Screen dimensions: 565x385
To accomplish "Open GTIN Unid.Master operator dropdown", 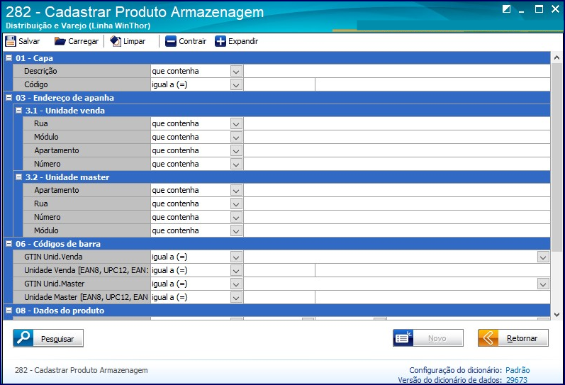I will click(236, 284).
